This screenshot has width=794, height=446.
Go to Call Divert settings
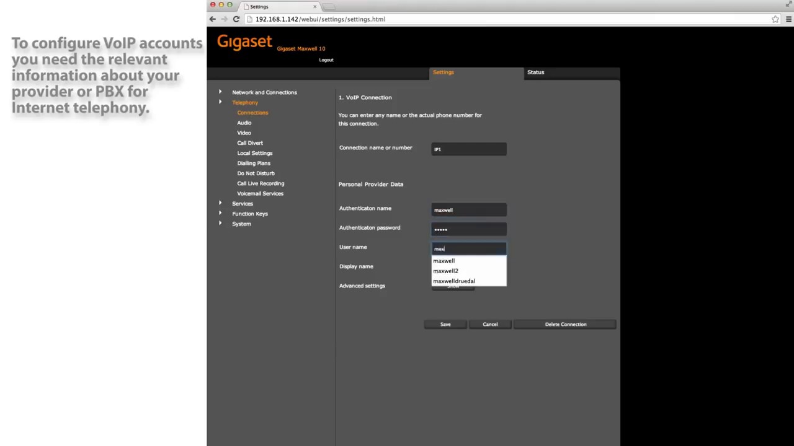pos(250,143)
